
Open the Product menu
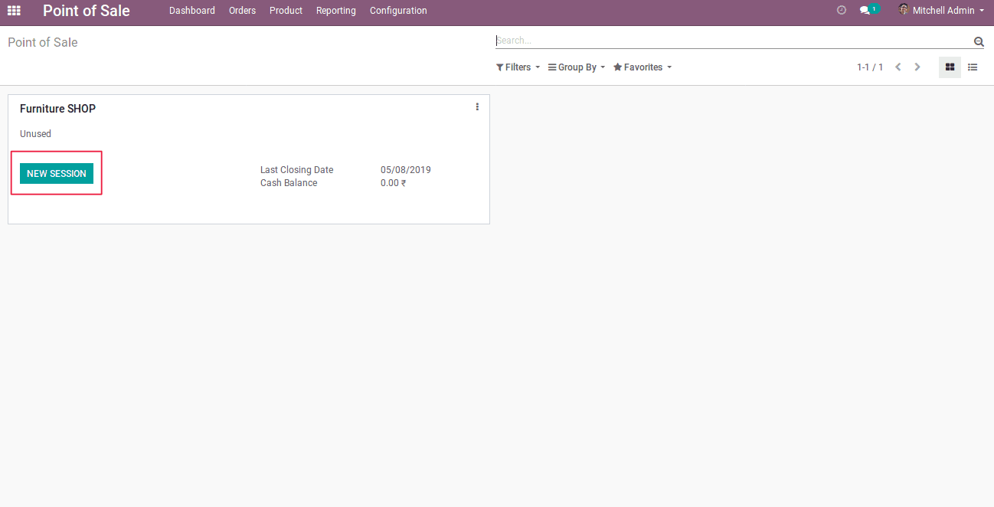[x=286, y=11]
